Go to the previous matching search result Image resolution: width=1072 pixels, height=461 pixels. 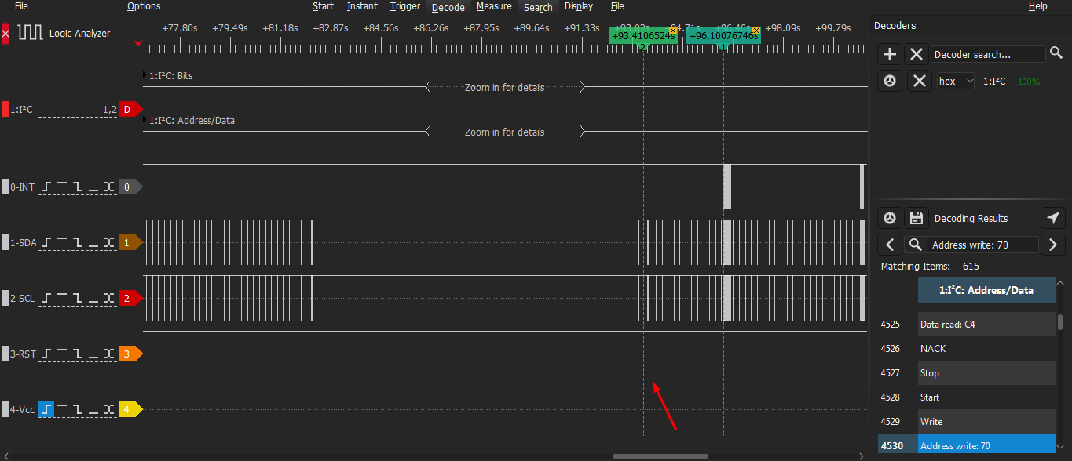889,245
